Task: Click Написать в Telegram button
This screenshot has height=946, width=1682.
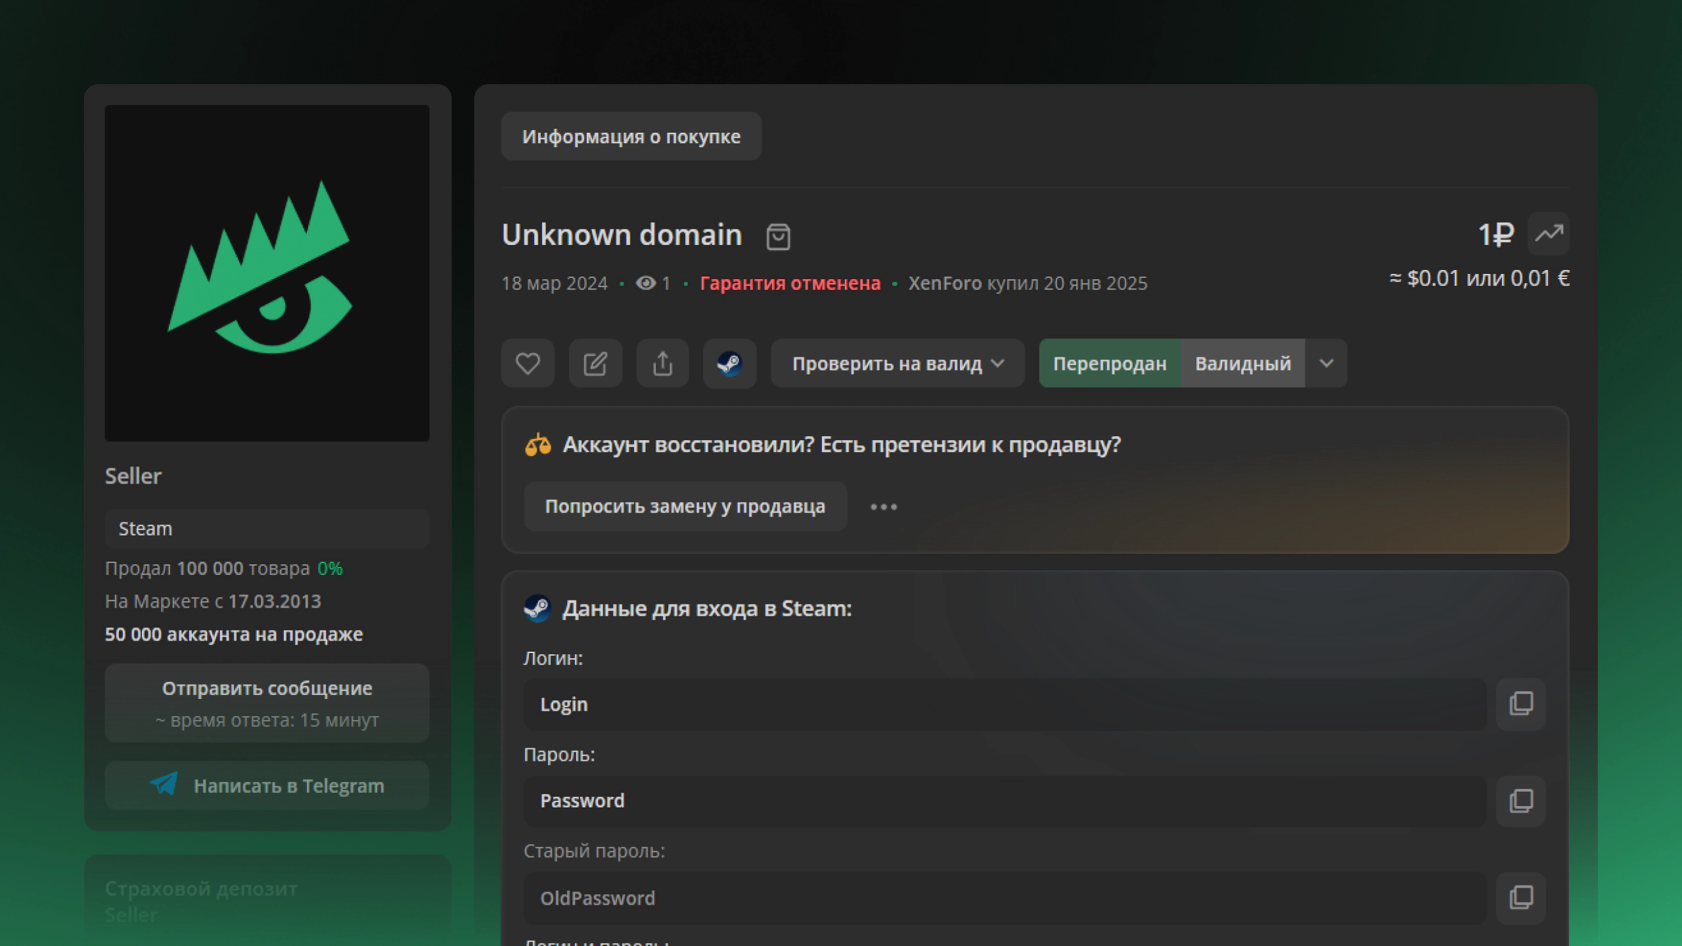Action: point(267,786)
